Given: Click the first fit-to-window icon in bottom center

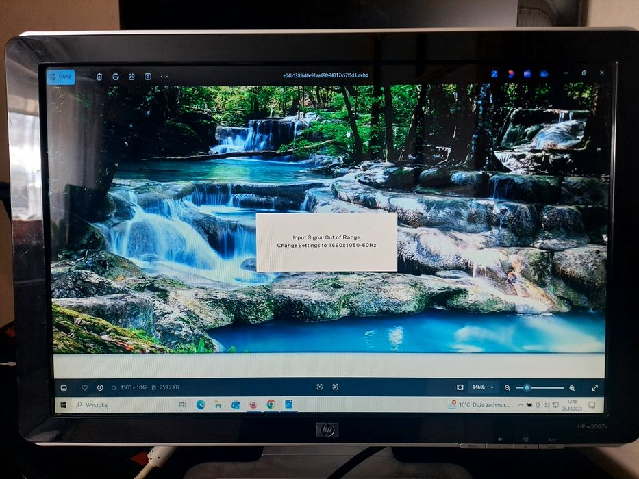Looking at the screenshot, I should (x=320, y=387).
